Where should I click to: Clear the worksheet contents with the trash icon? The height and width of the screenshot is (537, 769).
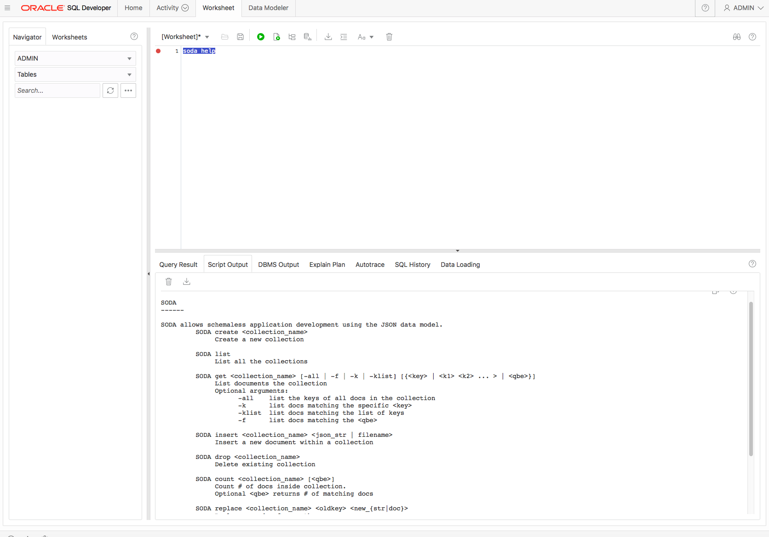click(389, 37)
